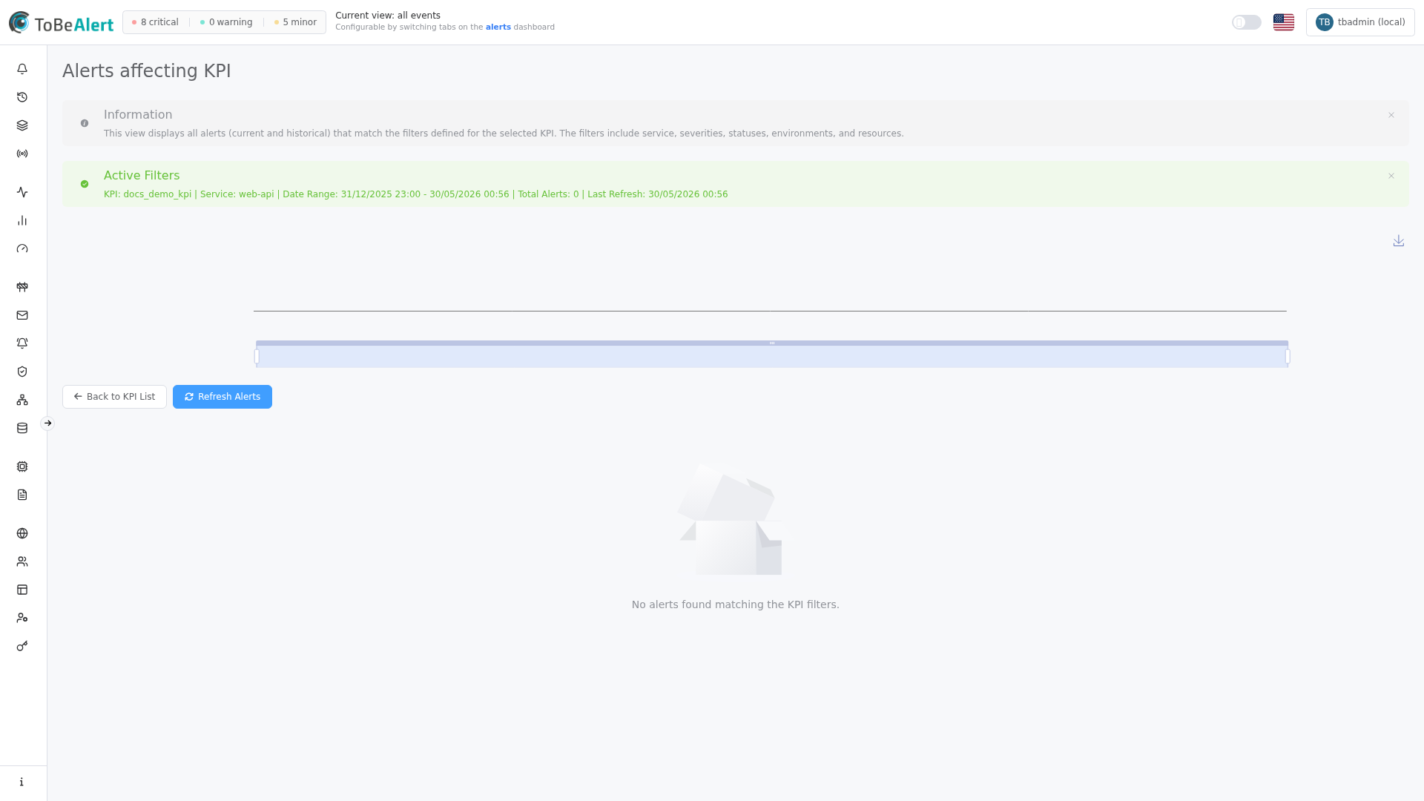Open the document file icon in sidebar
Screen dimensions: 1424x801
click(x=22, y=495)
